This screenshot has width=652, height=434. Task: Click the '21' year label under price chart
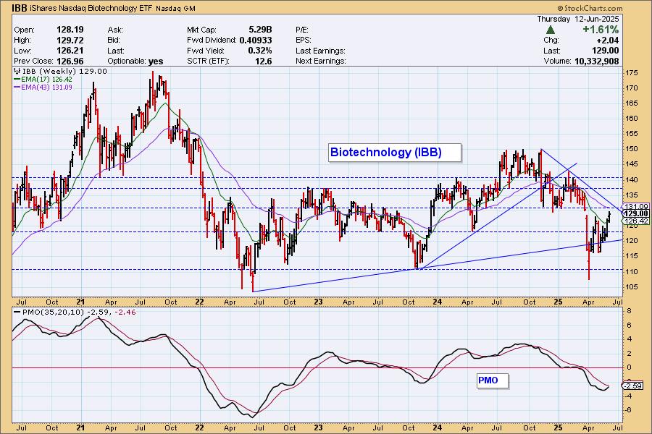(x=80, y=302)
